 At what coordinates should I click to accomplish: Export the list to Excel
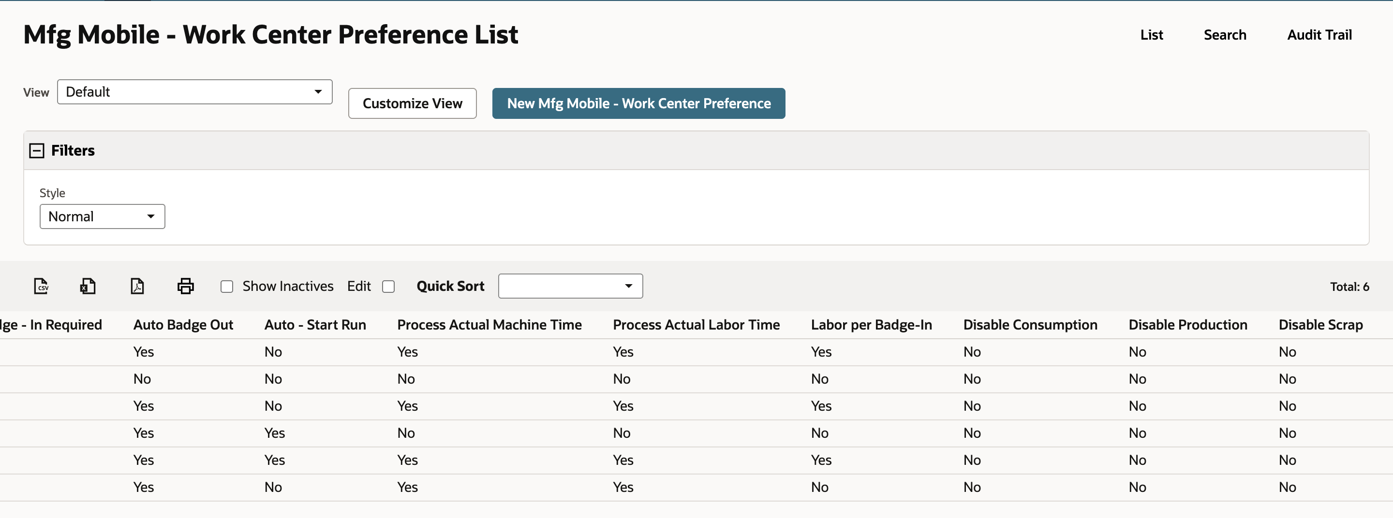point(88,286)
